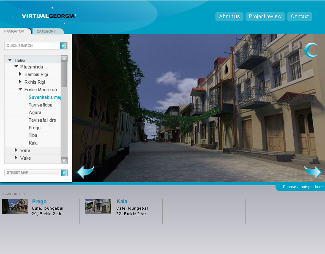The width and height of the screenshot is (325, 254).
Task: Click the '22, Erekle 2 str.' address text
Action: (131, 214)
